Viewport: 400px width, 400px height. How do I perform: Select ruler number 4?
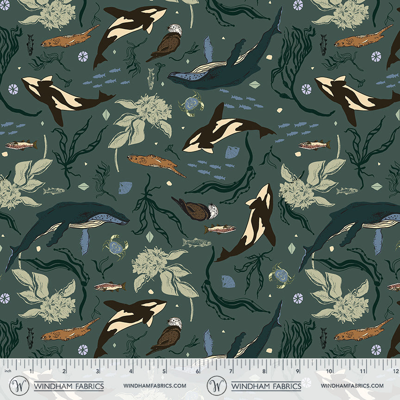pyautogui.click(x=131, y=371)
